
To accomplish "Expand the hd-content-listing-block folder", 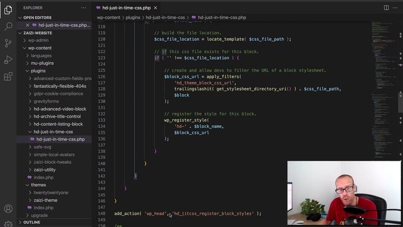I will pyautogui.click(x=58, y=124).
